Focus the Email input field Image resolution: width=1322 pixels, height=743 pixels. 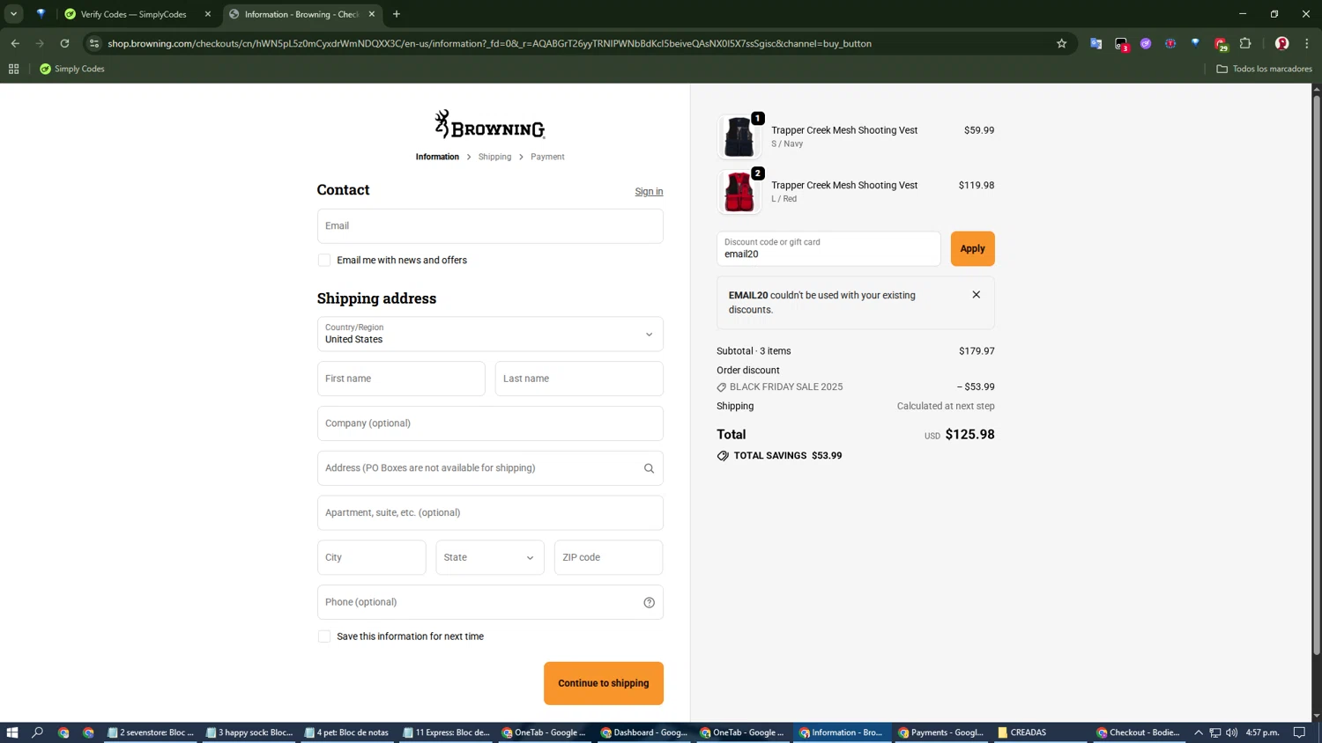[x=490, y=226]
